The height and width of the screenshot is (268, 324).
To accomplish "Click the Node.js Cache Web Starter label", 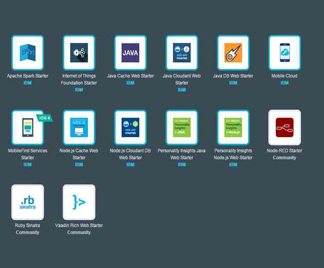I will click(79, 154).
